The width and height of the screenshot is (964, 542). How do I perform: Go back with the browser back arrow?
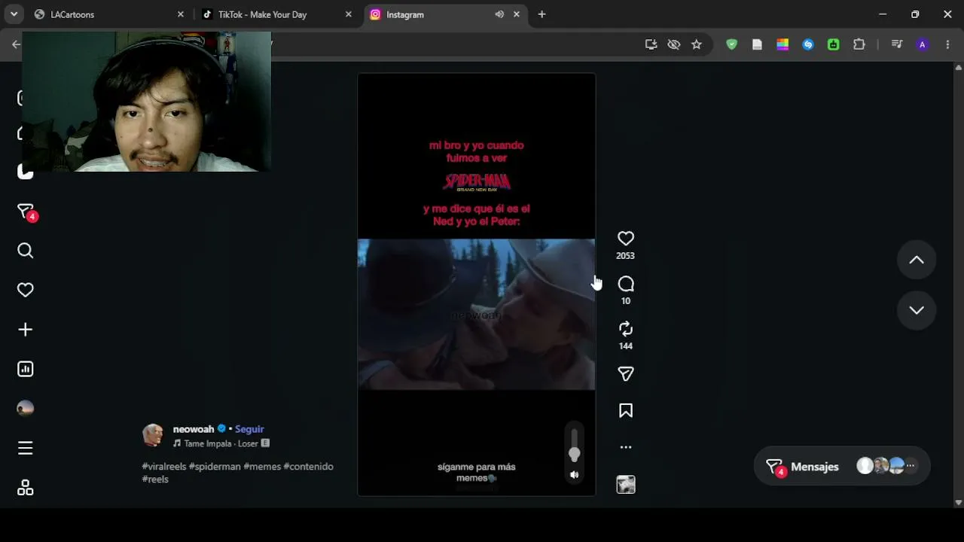[16, 44]
